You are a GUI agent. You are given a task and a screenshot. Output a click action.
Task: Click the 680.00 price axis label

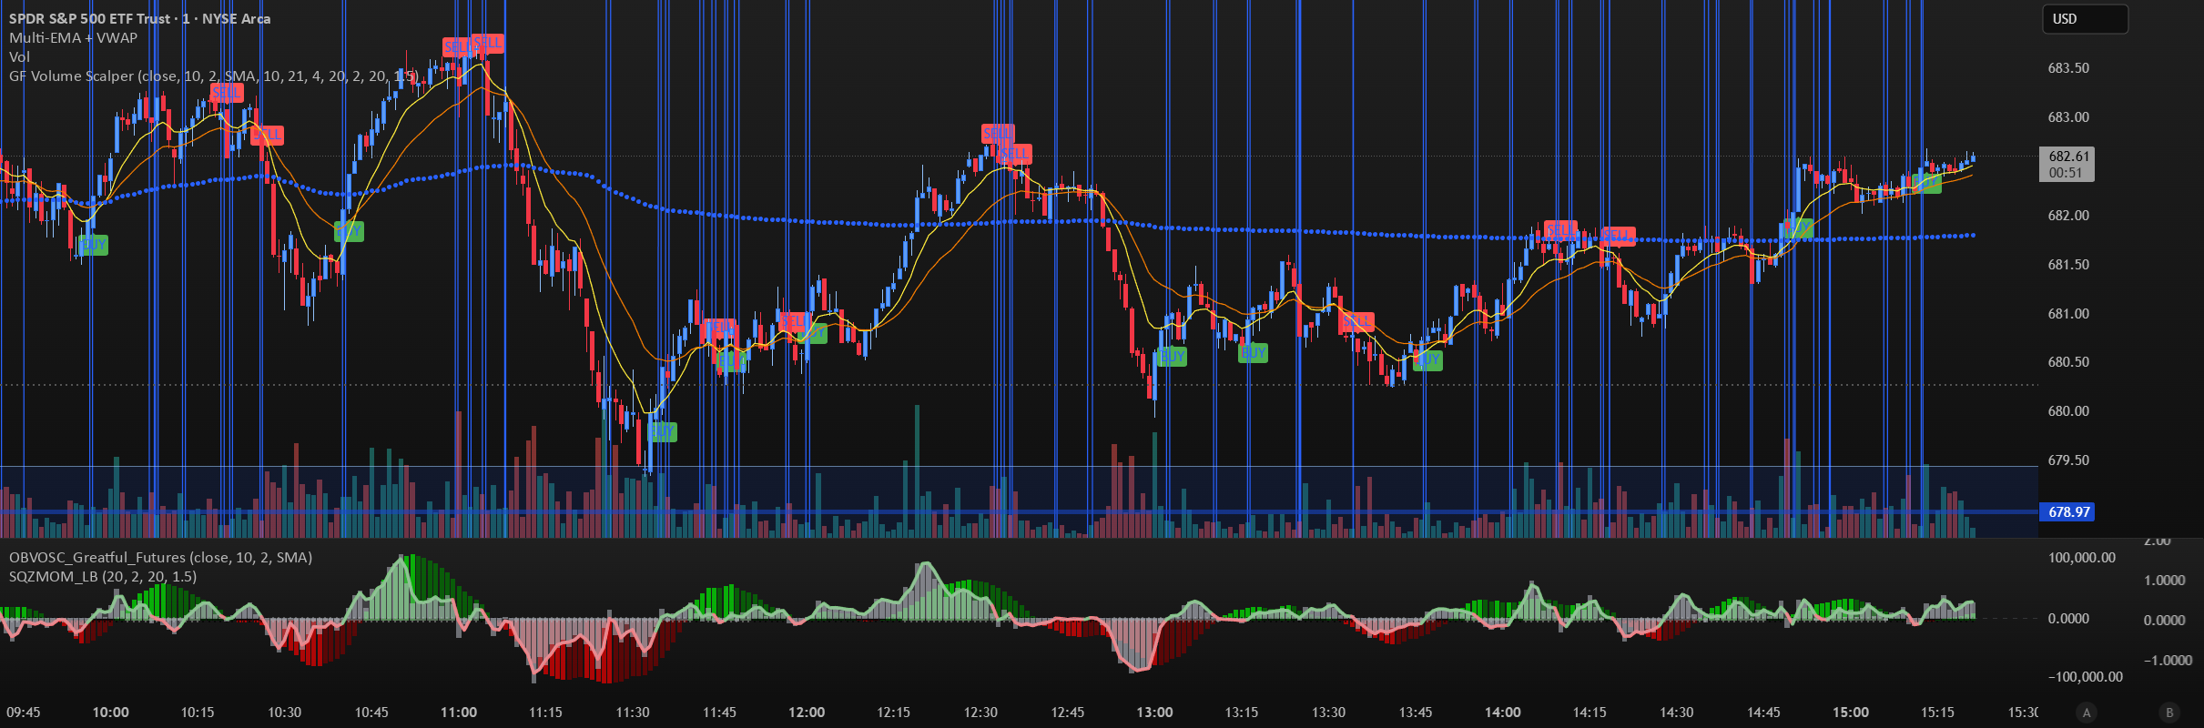2068,411
